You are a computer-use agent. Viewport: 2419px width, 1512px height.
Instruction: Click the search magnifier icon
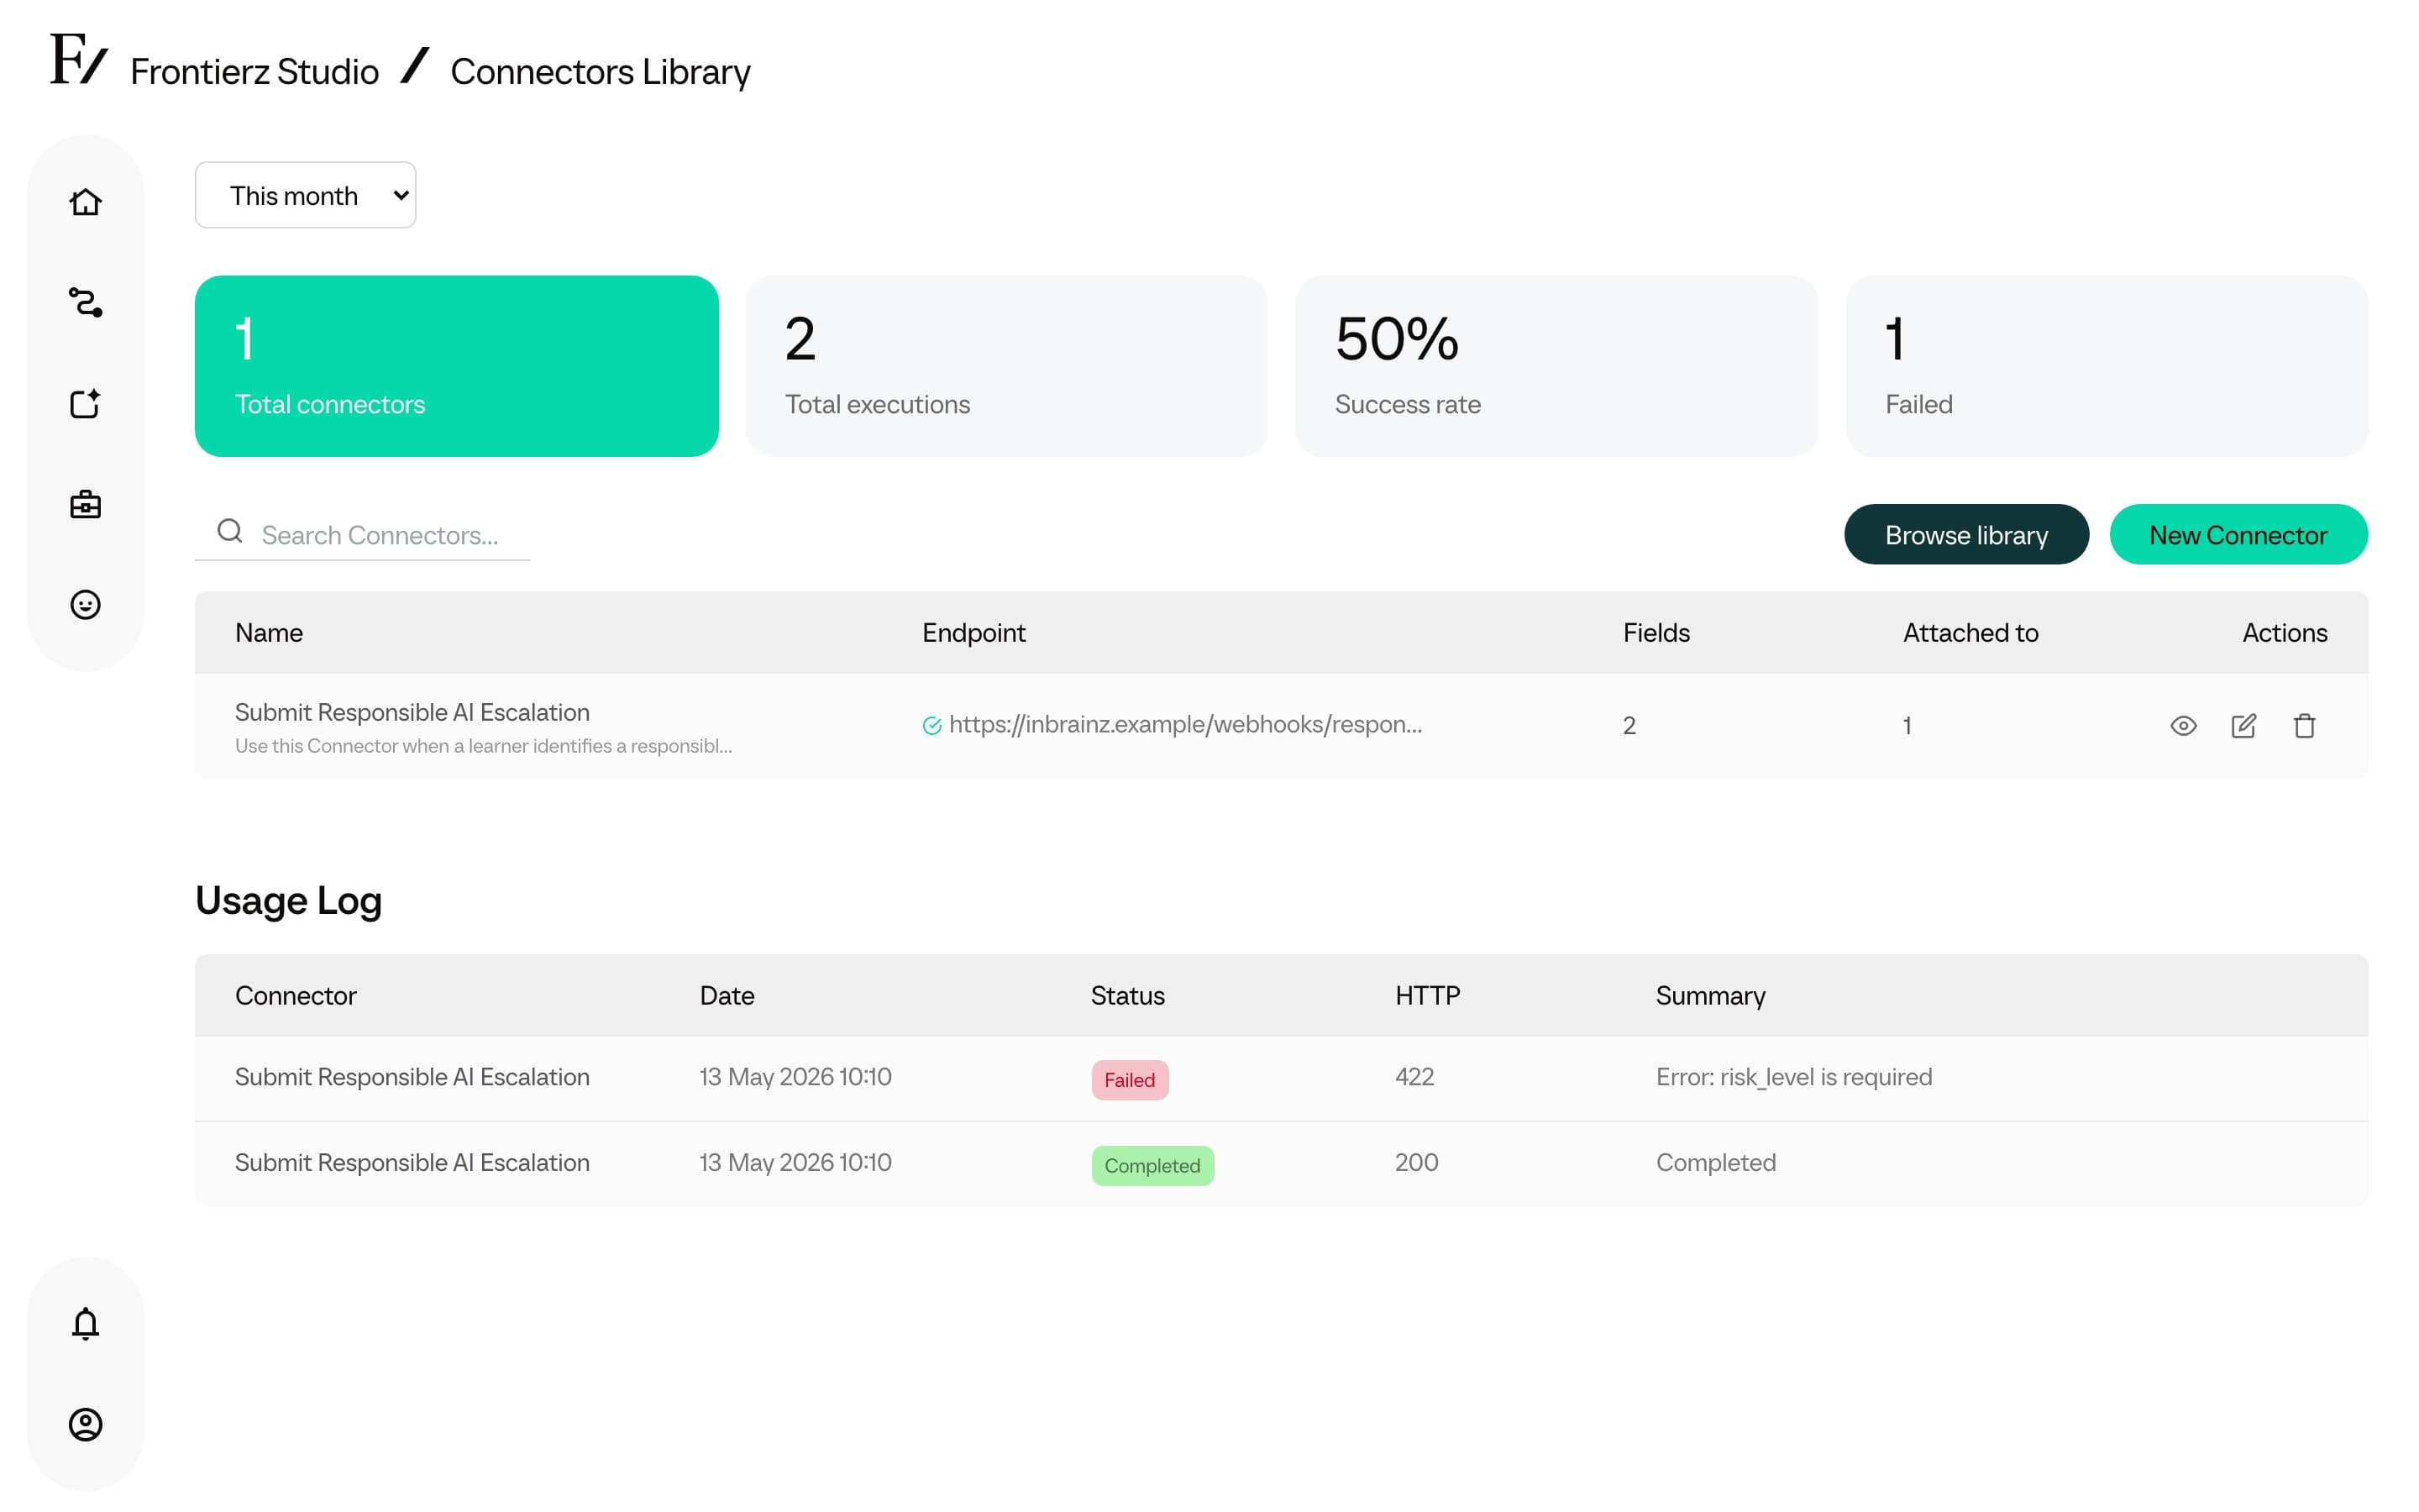click(230, 531)
